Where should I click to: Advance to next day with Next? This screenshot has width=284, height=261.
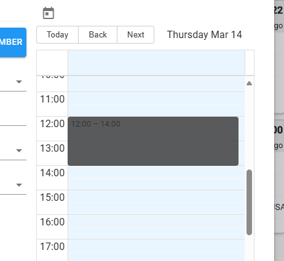[136, 34]
